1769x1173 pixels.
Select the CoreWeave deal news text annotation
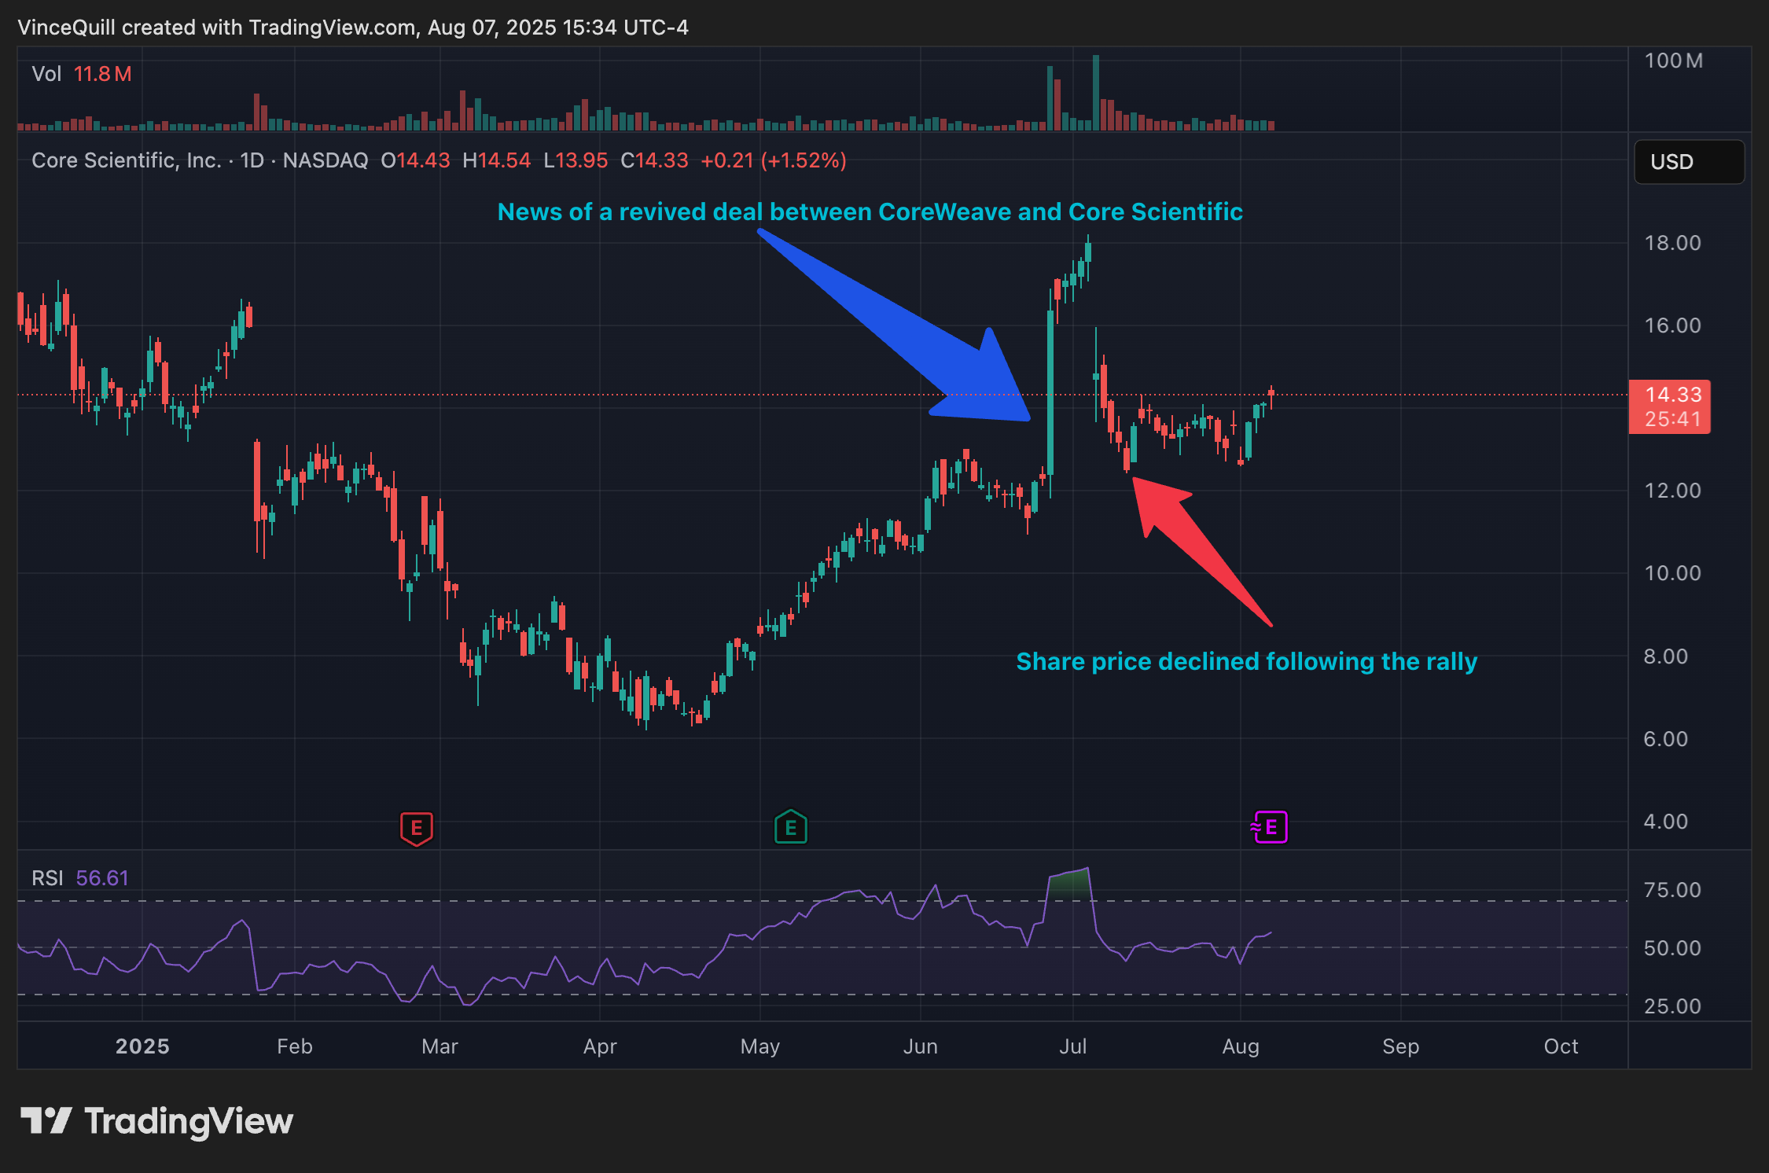870,211
